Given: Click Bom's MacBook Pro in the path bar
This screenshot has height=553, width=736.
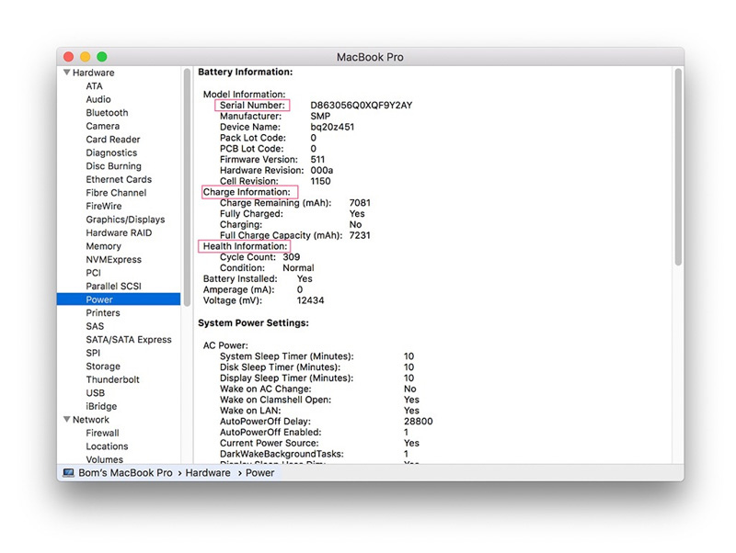Looking at the screenshot, I should 125,473.
